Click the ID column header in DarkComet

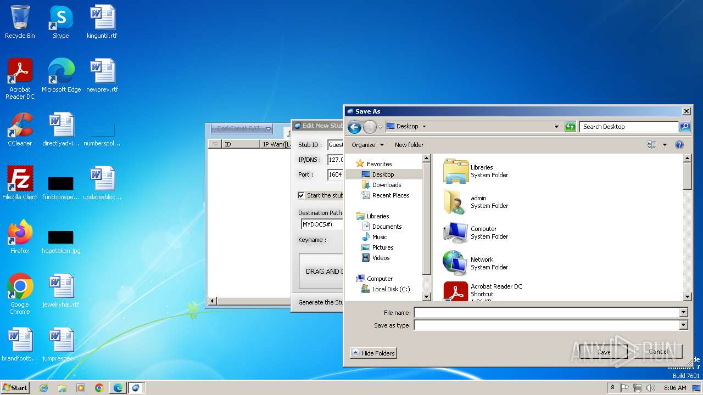pyautogui.click(x=241, y=144)
